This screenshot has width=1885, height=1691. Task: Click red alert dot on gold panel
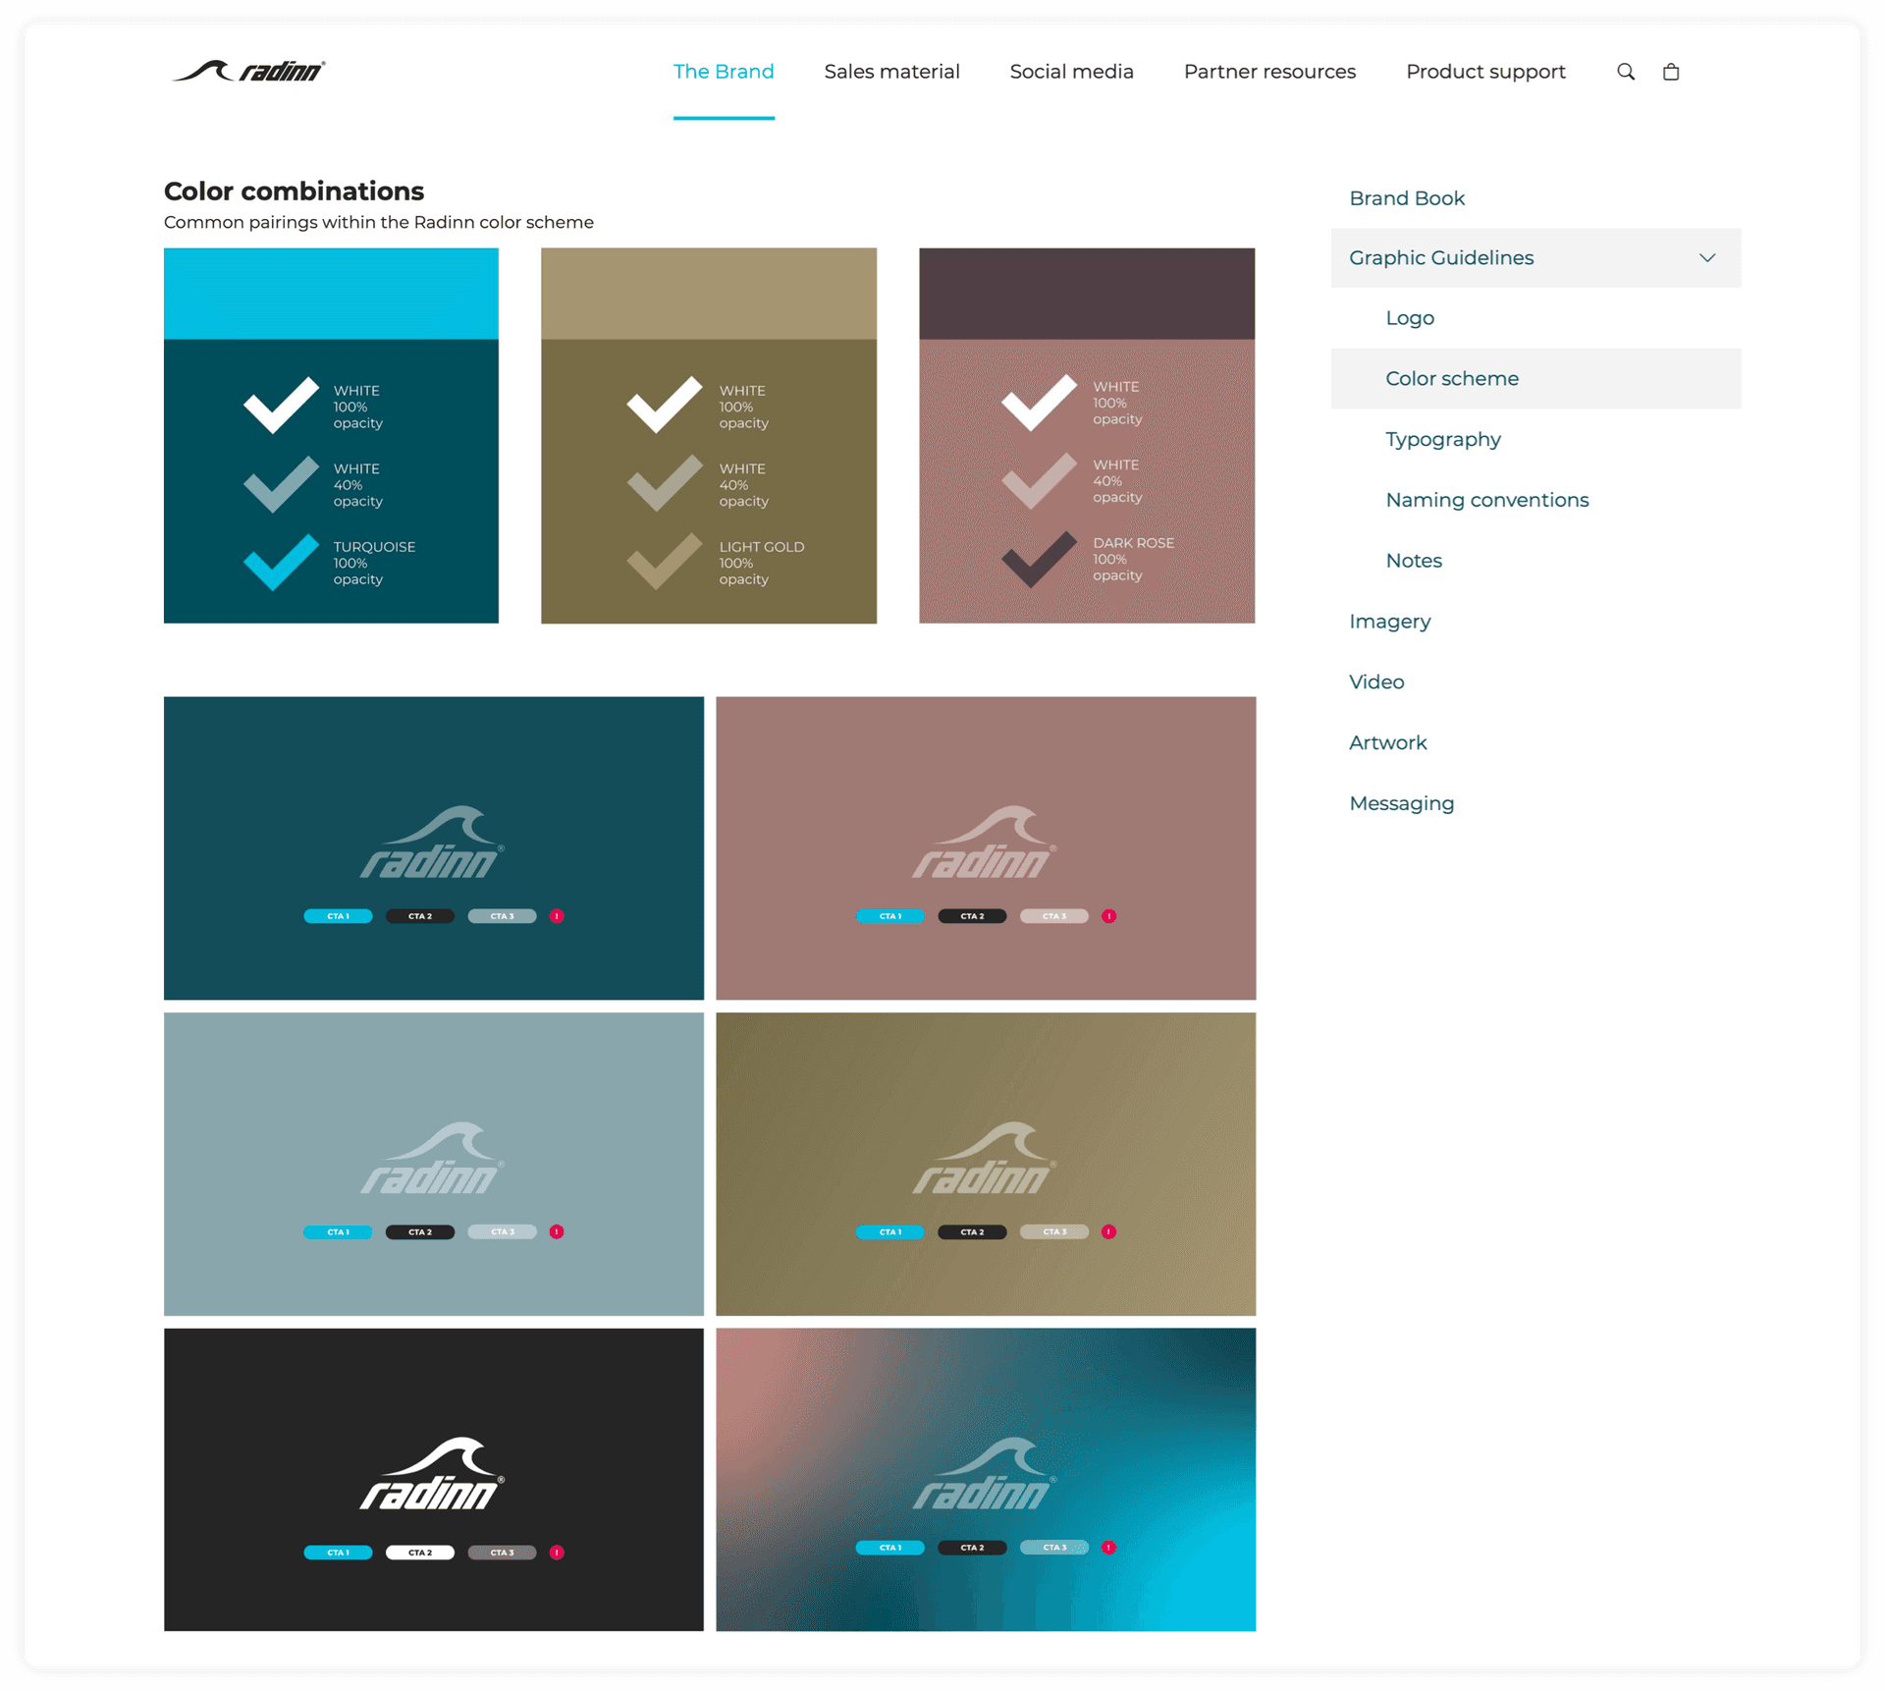pyautogui.click(x=1109, y=1231)
